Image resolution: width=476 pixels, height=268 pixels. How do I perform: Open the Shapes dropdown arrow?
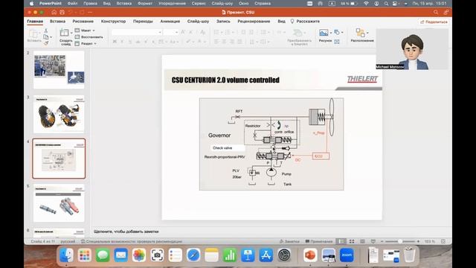tap(342, 32)
